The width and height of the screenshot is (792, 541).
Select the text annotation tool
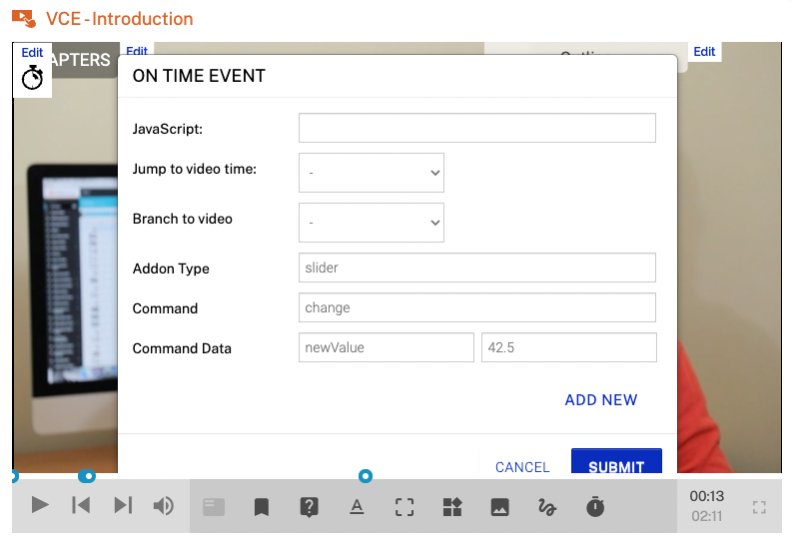click(x=357, y=507)
